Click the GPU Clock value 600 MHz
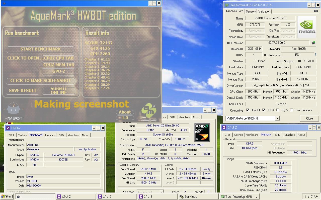 pyautogui.click(x=253, y=92)
